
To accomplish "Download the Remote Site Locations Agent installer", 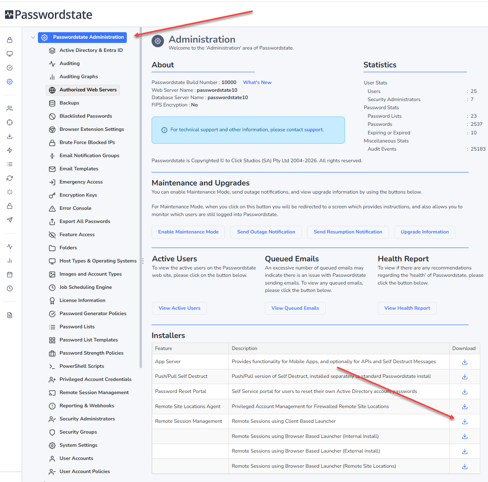I will coord(465,407).
